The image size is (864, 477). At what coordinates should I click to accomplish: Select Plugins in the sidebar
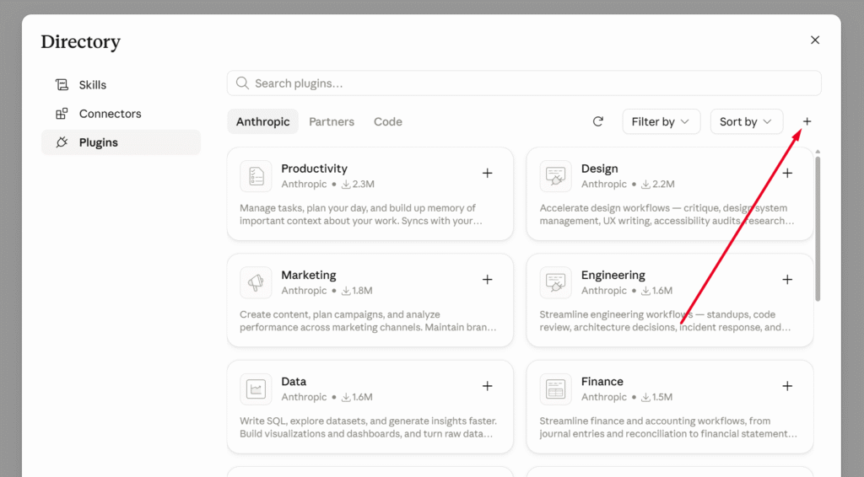(x=121, y=142)
